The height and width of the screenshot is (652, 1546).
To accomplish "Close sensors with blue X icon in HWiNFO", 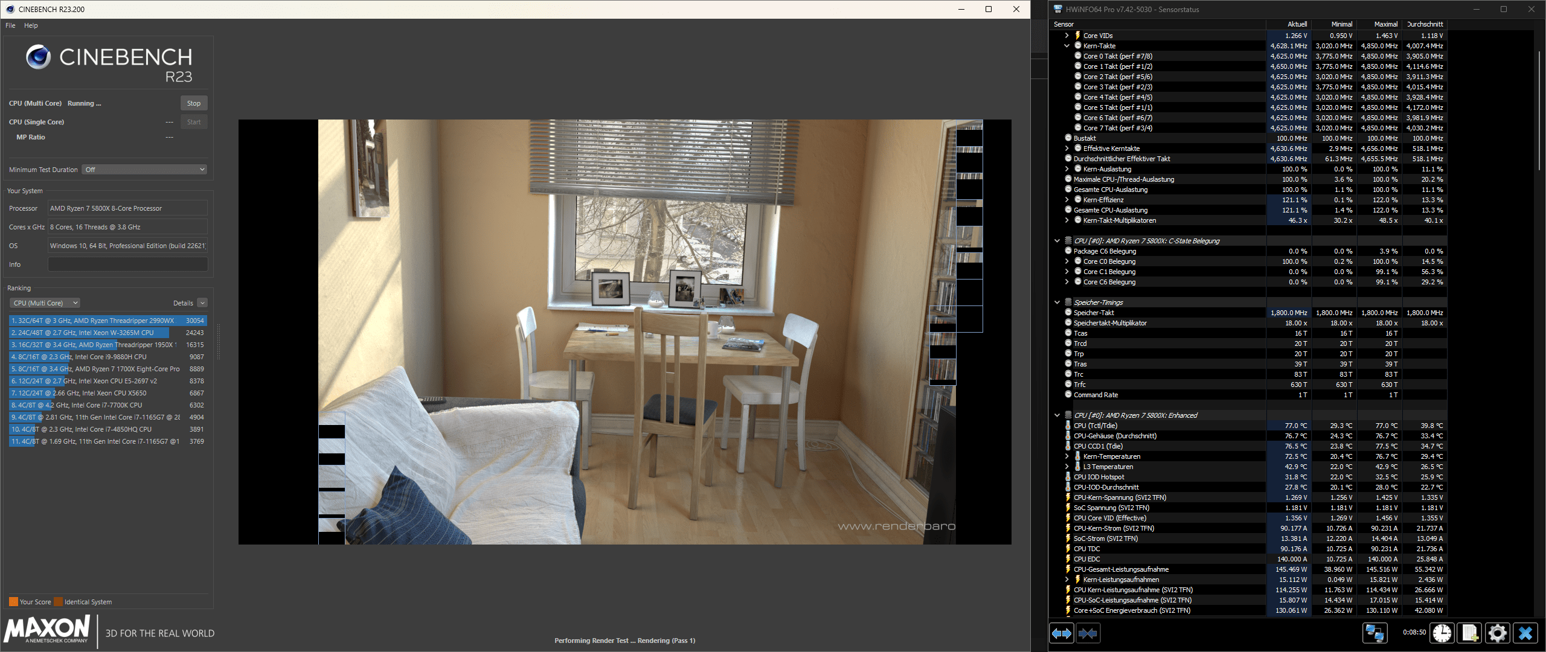I will pyautogui.click(x=1525, y=633).
